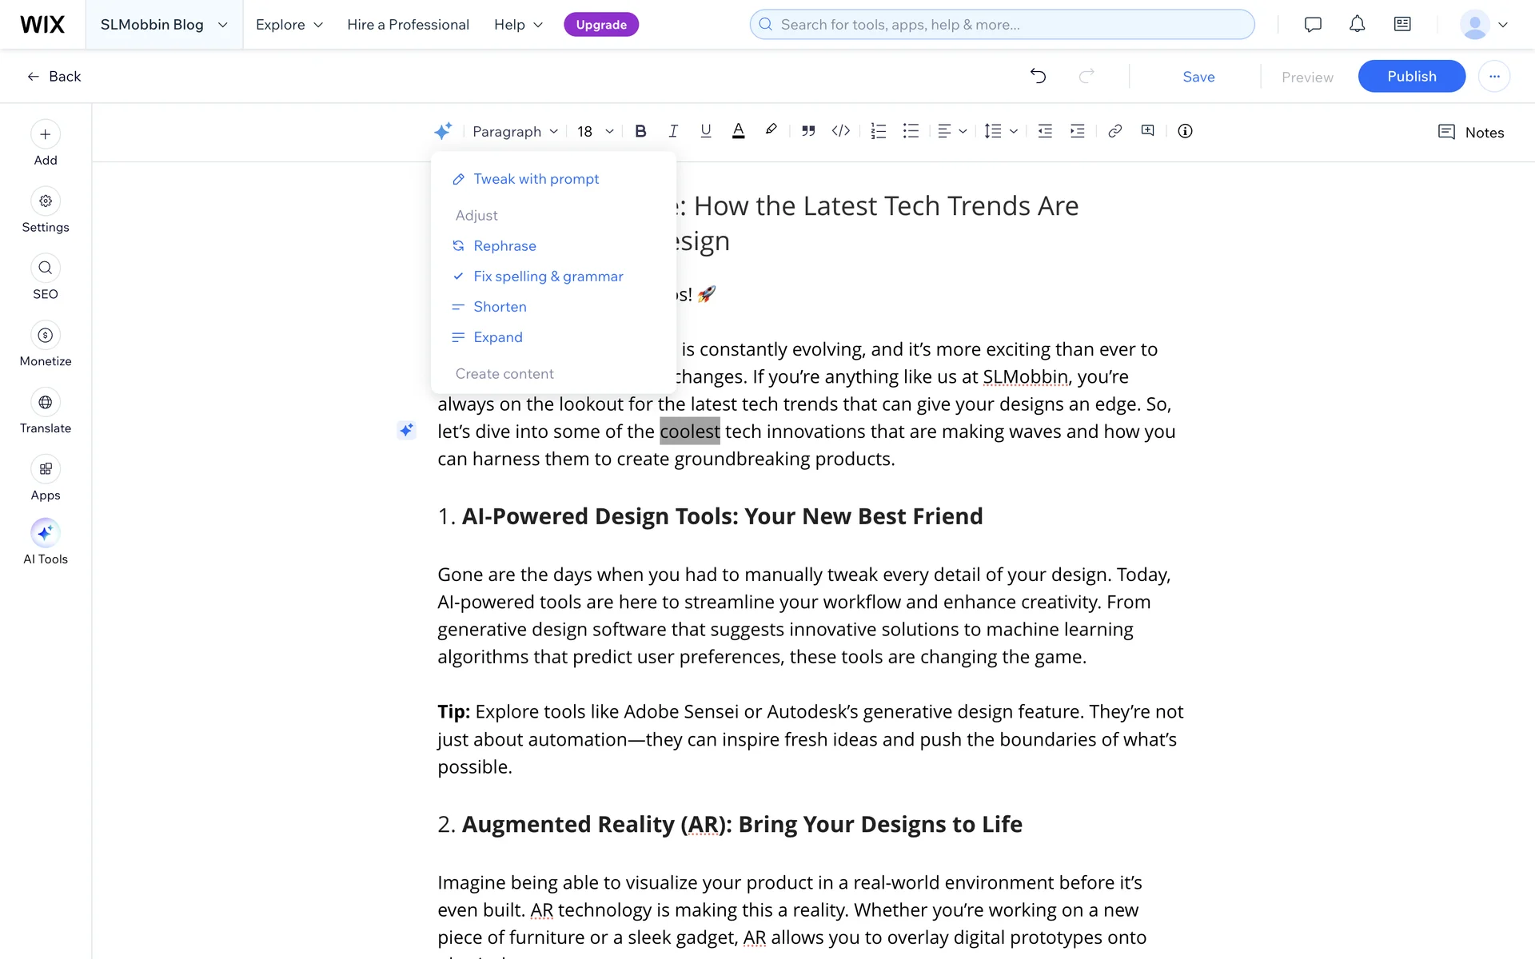The image size is (1535, 959).
Task: Expand the SLMobbin Blog site dropdown
Action: click(x=164, y=25)
